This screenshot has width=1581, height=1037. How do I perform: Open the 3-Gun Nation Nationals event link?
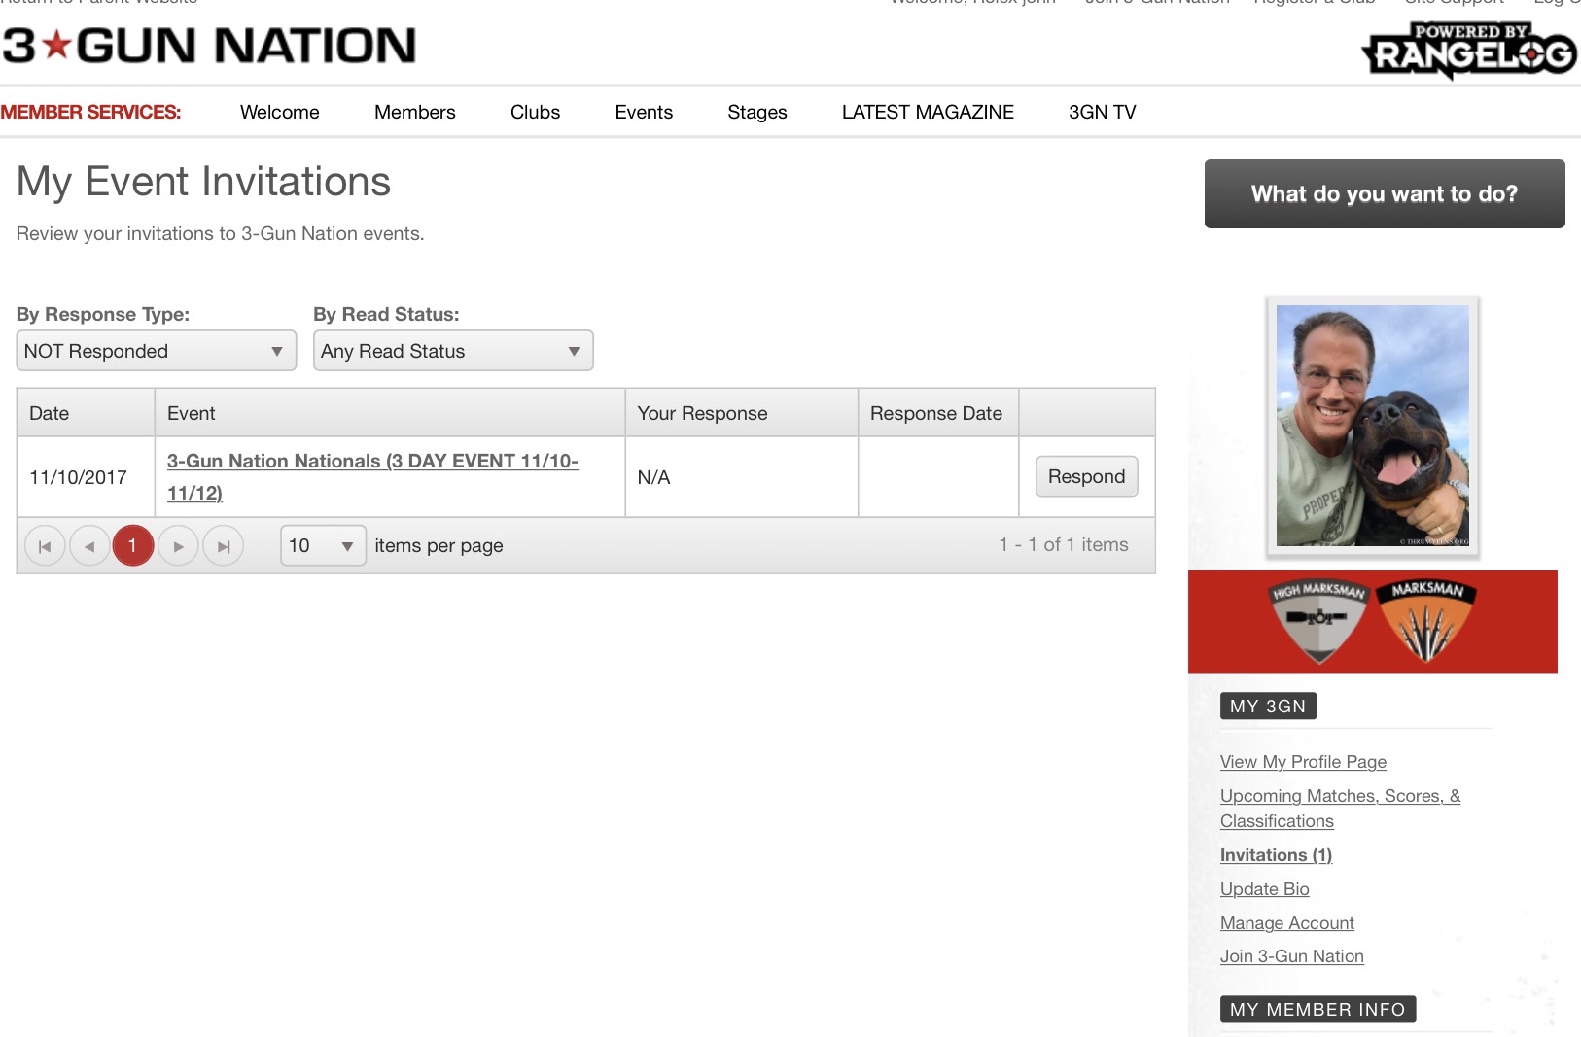point(372,477)
